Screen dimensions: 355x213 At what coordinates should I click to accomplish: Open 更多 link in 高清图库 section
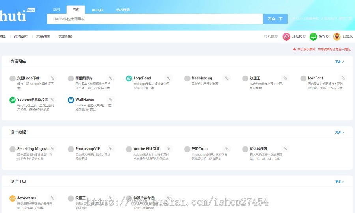click(339, 62)
